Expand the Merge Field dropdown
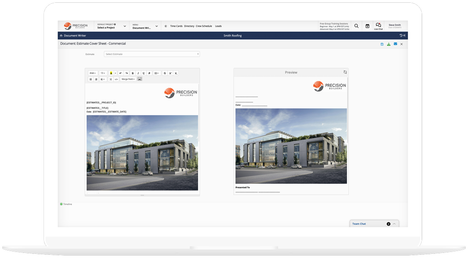 tap(128, 79)
